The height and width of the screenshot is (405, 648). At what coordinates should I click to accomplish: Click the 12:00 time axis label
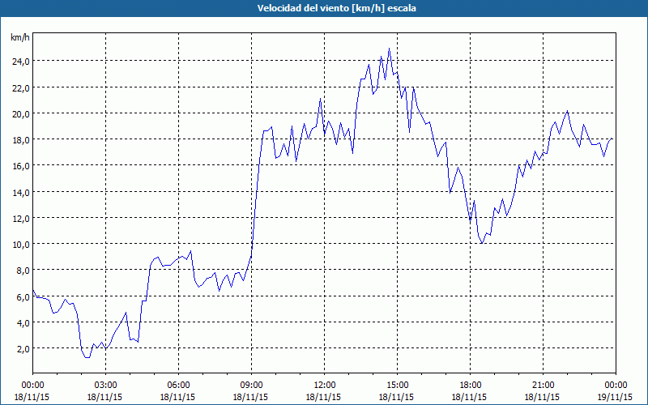[324, 386]
